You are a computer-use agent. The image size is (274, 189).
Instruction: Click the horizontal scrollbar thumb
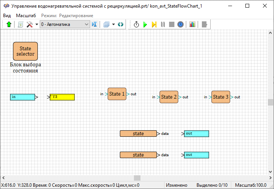point(137,178)
